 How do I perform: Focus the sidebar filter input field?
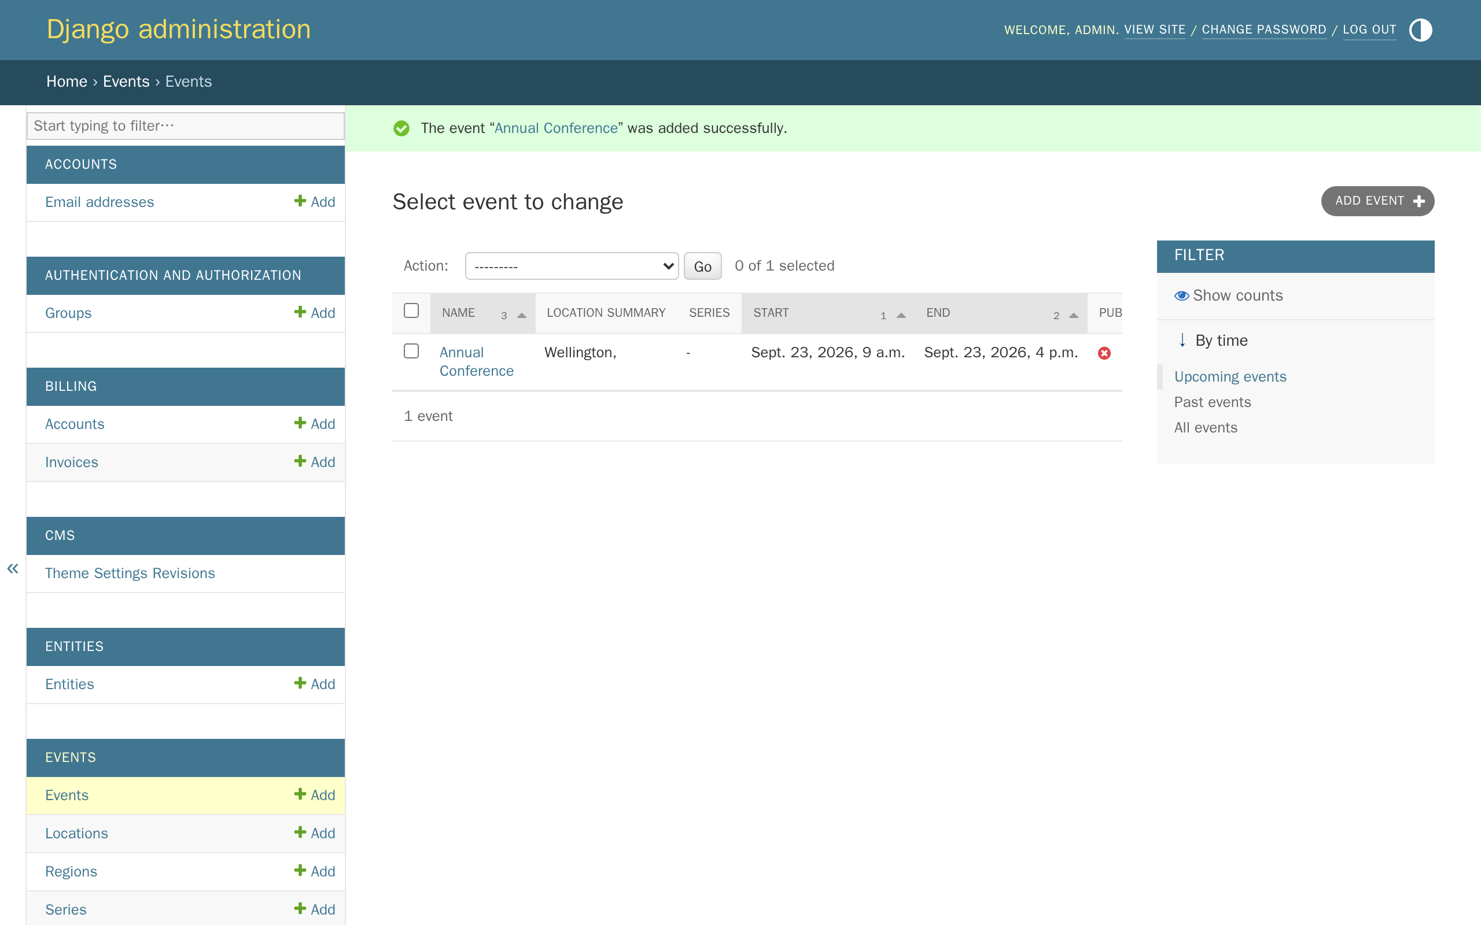pos(186,125)
